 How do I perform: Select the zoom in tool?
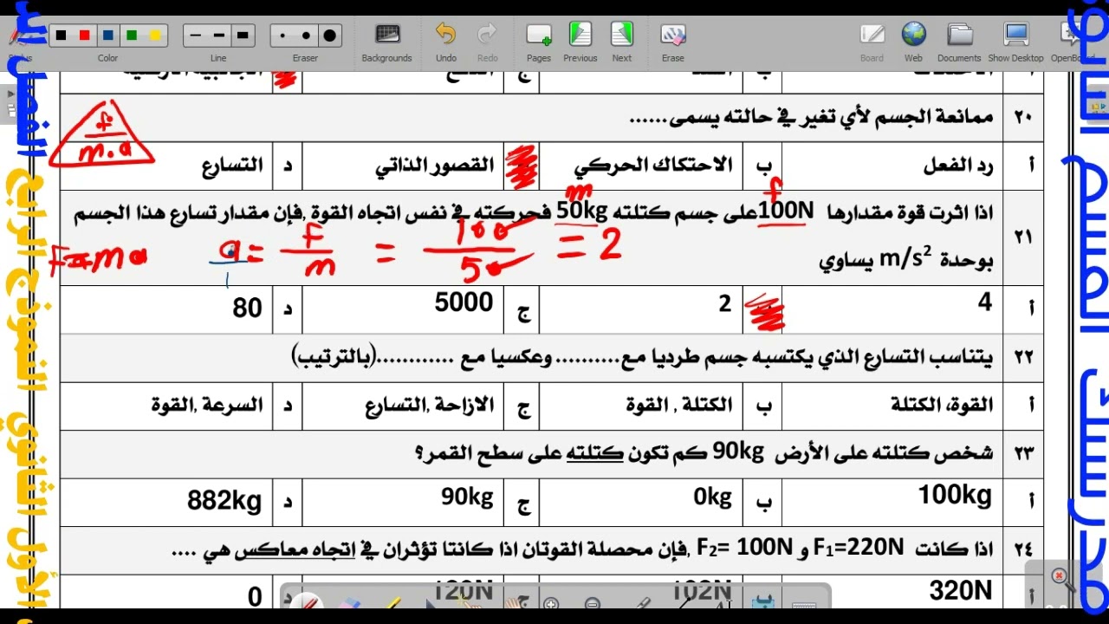point(550,604)
